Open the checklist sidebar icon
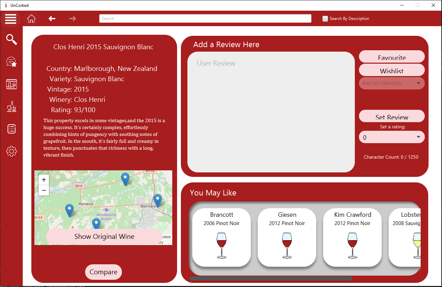This screenshot has height=287, width=442. [x=11, y=129]
